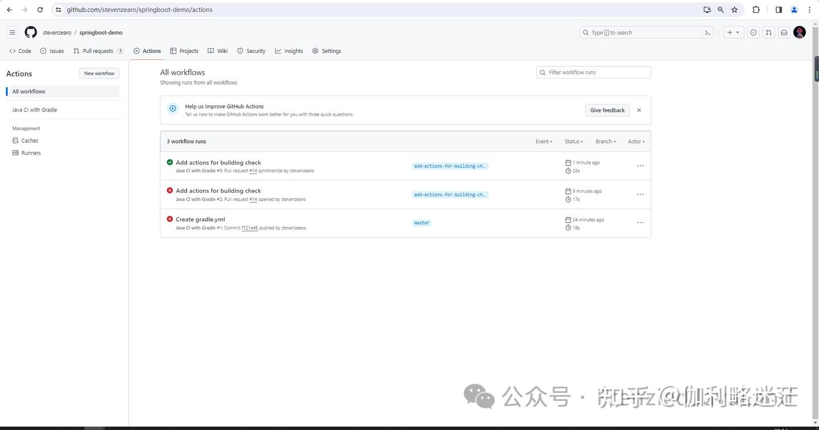The image size is (819, 430).
Task: Select the Java CI with Gradle workflow
Action: point(34,110)
